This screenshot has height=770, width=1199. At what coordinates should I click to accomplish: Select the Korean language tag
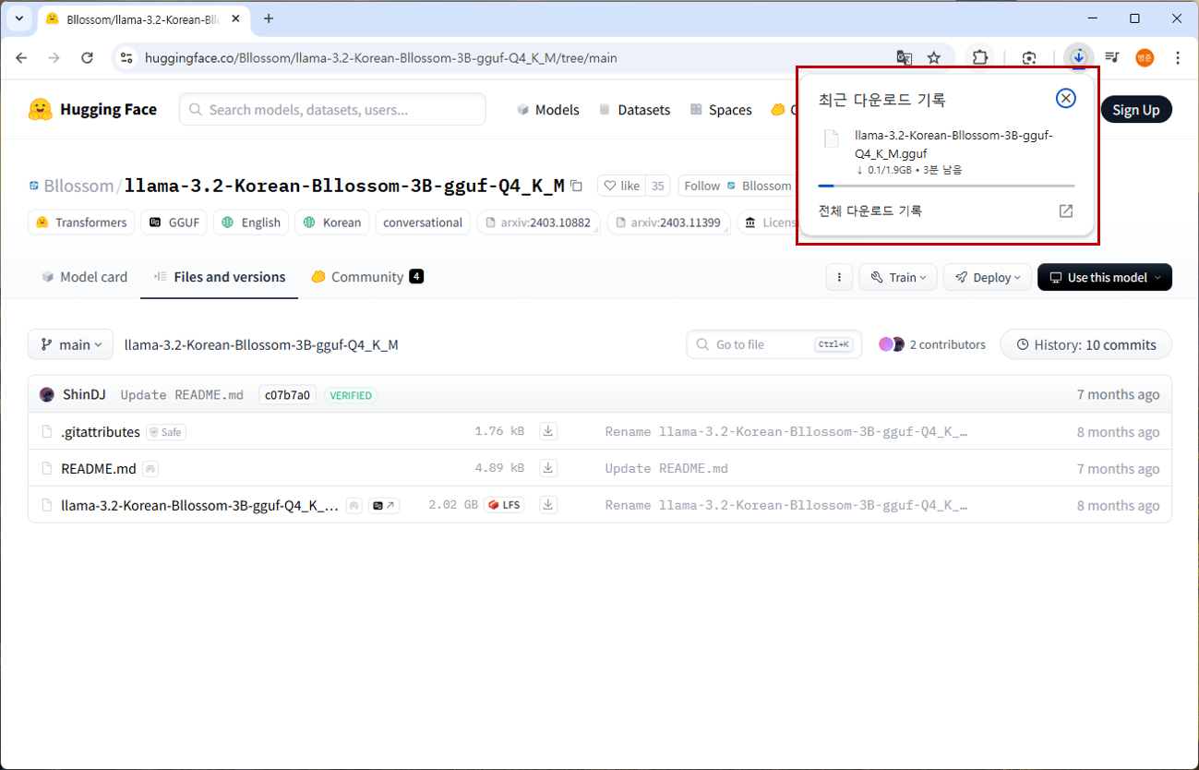point(332,223)
